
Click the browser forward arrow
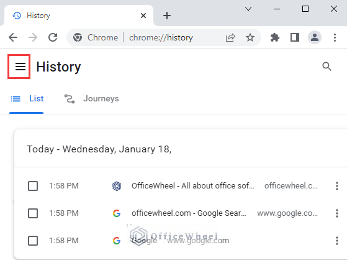(x=33, y=37)
